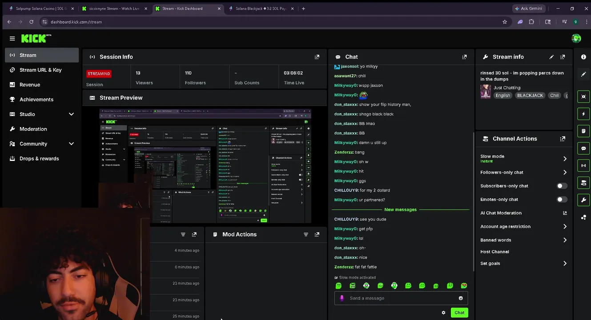Bookmark this page with the star icon
This screenshot has width=591, height=320.
click(505, 22)
